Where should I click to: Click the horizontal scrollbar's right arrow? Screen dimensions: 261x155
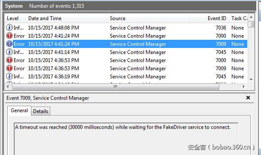pos(243,86)
